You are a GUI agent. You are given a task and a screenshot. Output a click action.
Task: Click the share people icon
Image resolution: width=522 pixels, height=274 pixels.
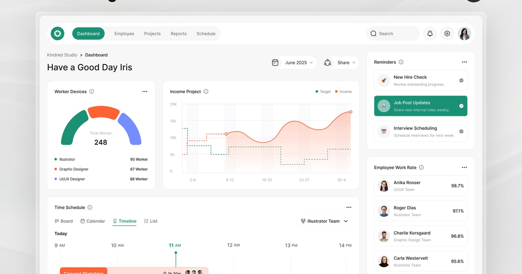(328, 63)
